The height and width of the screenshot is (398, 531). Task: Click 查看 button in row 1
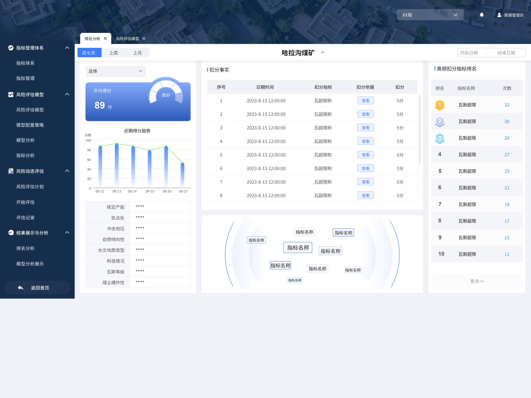[x=366, y=100]
